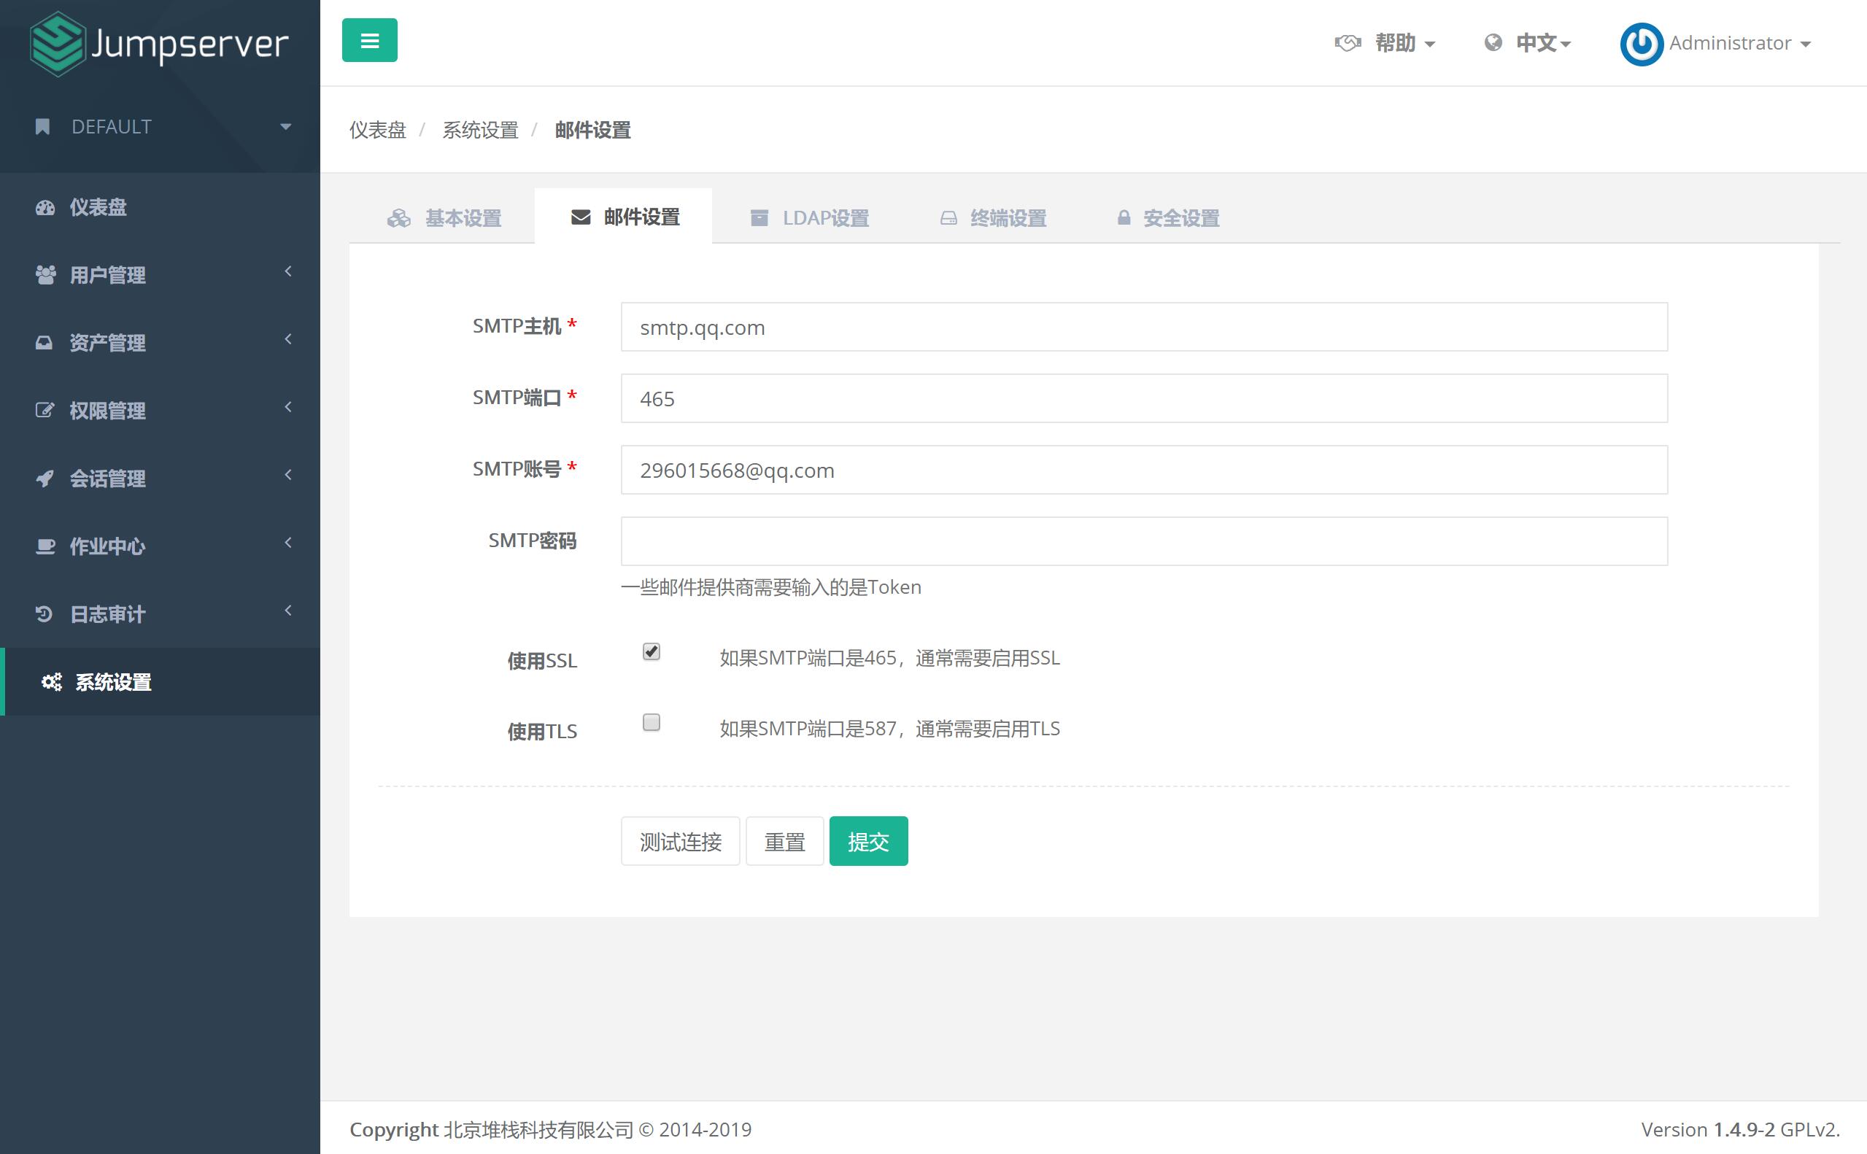Go to the 安全设置 tab

pyautogui.click(x=1168, y=218)
